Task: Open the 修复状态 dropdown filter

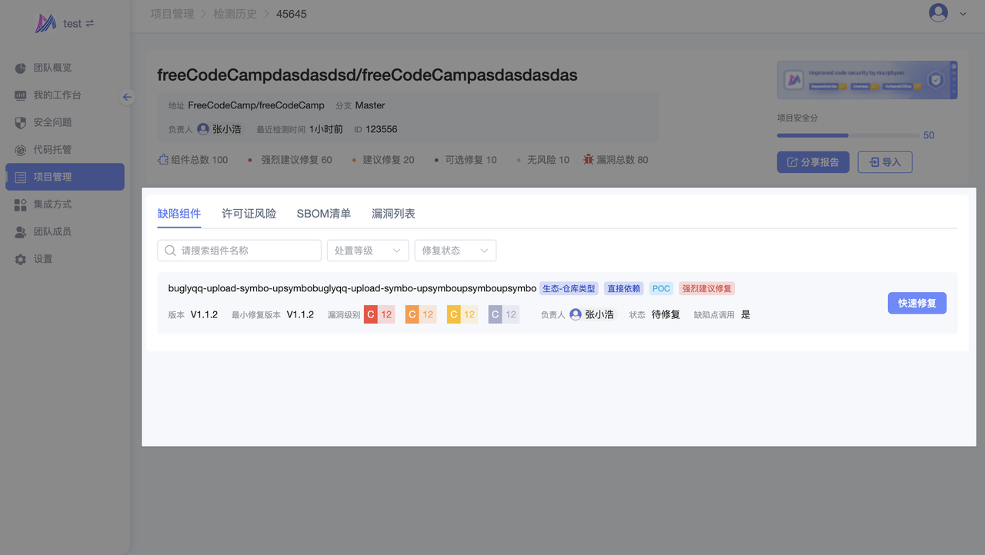Action: coord(455,251)
